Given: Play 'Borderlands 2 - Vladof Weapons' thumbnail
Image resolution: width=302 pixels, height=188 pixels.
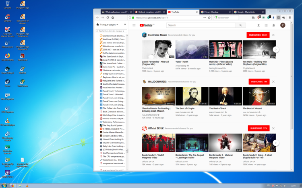Looking at the screenshot, I should click(x=158, y=143).
